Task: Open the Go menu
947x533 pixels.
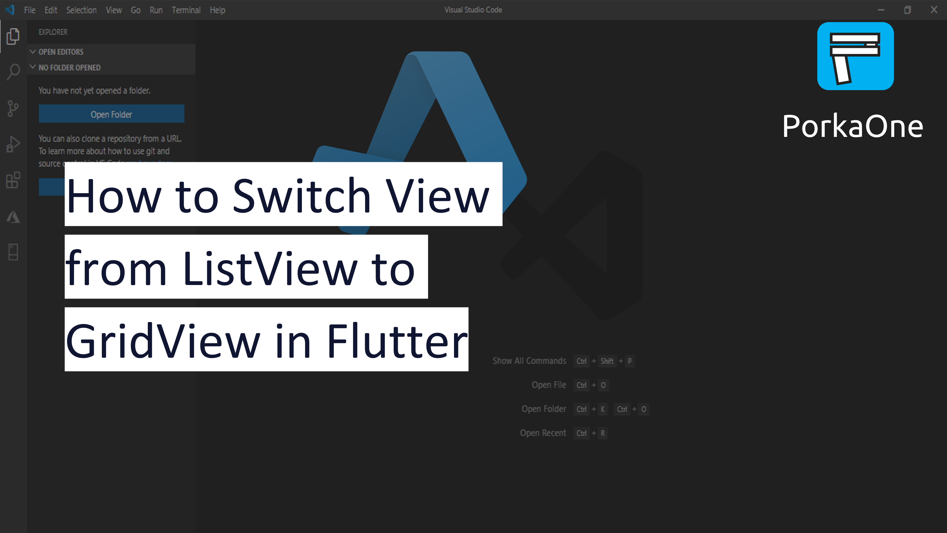Action: tap(136, 10)
